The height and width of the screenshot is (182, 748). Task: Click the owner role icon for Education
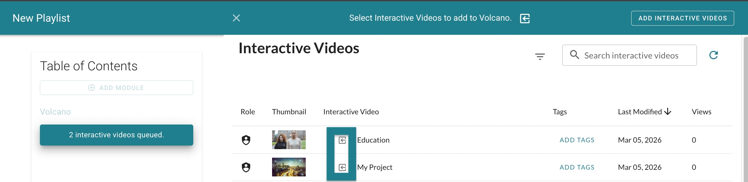point(246,140)
